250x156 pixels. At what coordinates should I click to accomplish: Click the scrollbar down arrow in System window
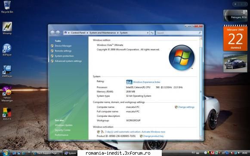click(201, 138)
